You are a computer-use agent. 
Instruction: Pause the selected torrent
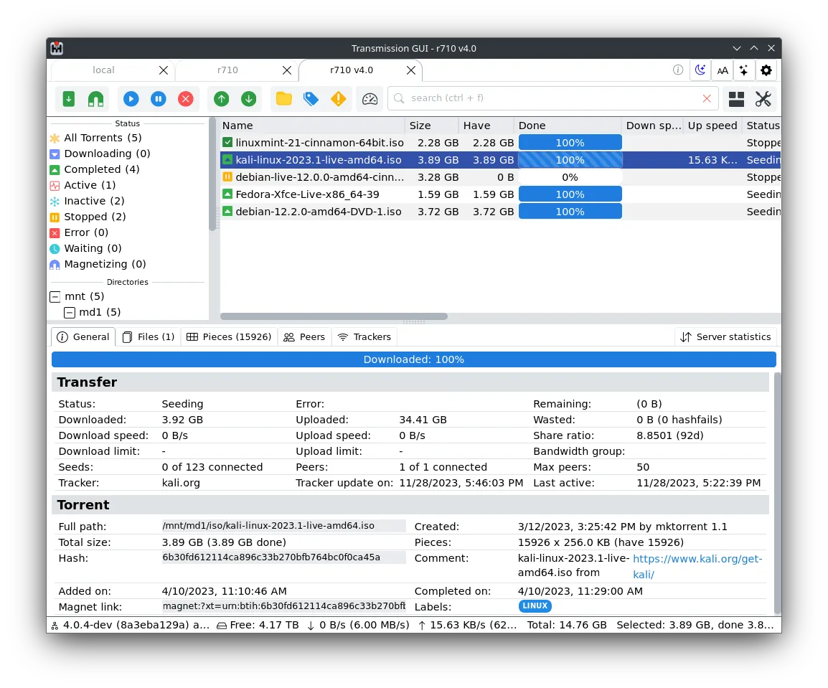click(158, 98)
